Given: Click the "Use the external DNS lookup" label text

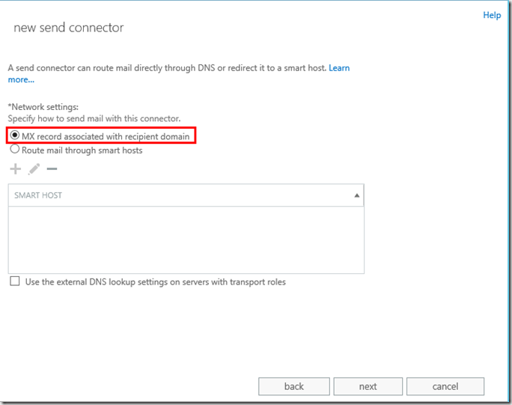Looking at the screenshot, I should coord(156,282).
